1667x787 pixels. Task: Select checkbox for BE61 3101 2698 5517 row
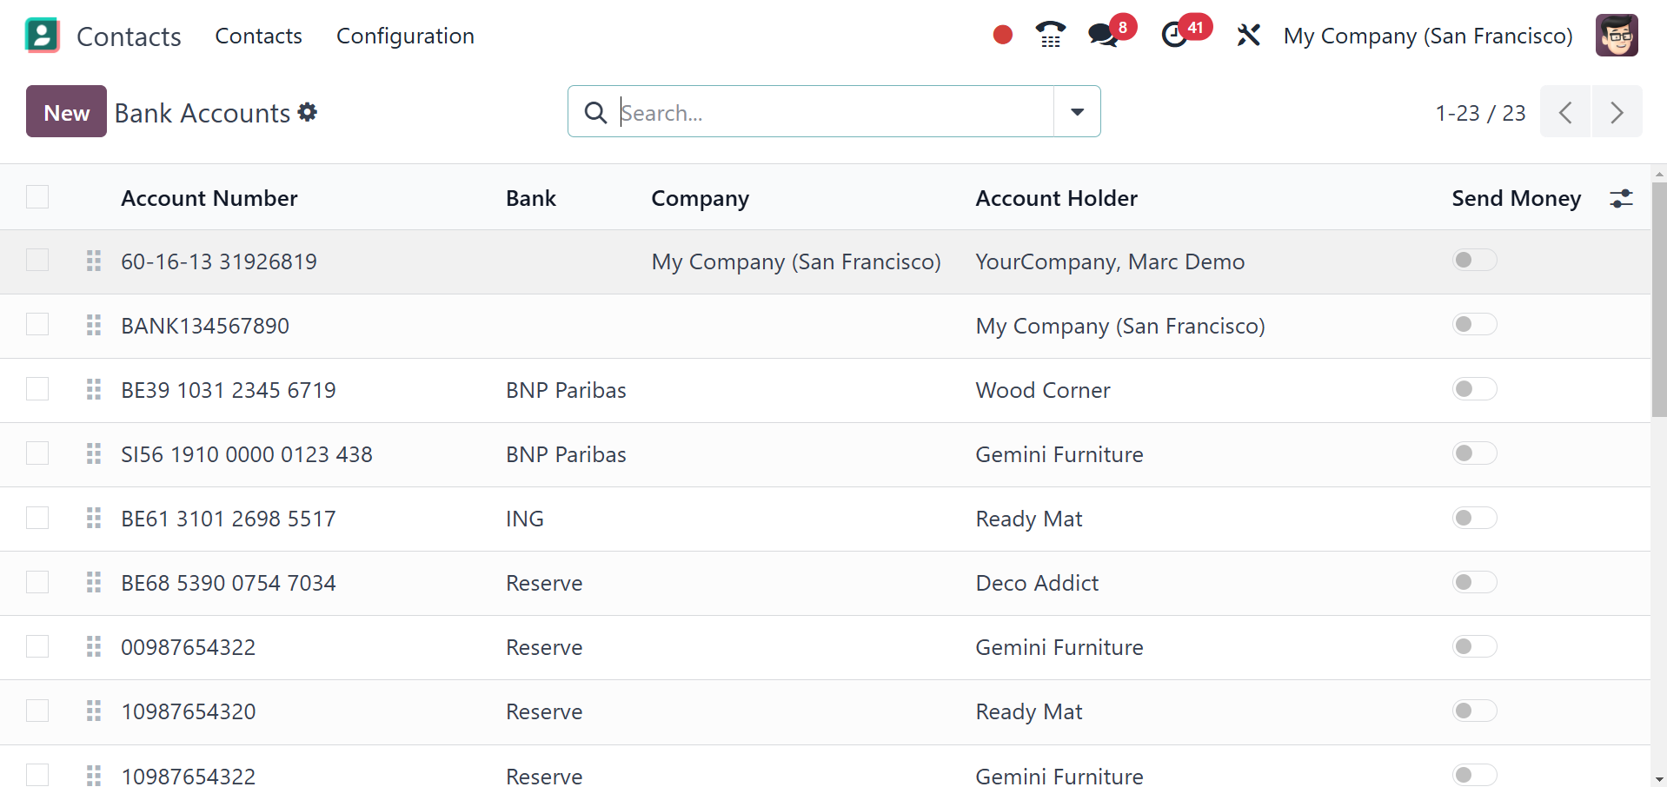(x=37, y=519)
